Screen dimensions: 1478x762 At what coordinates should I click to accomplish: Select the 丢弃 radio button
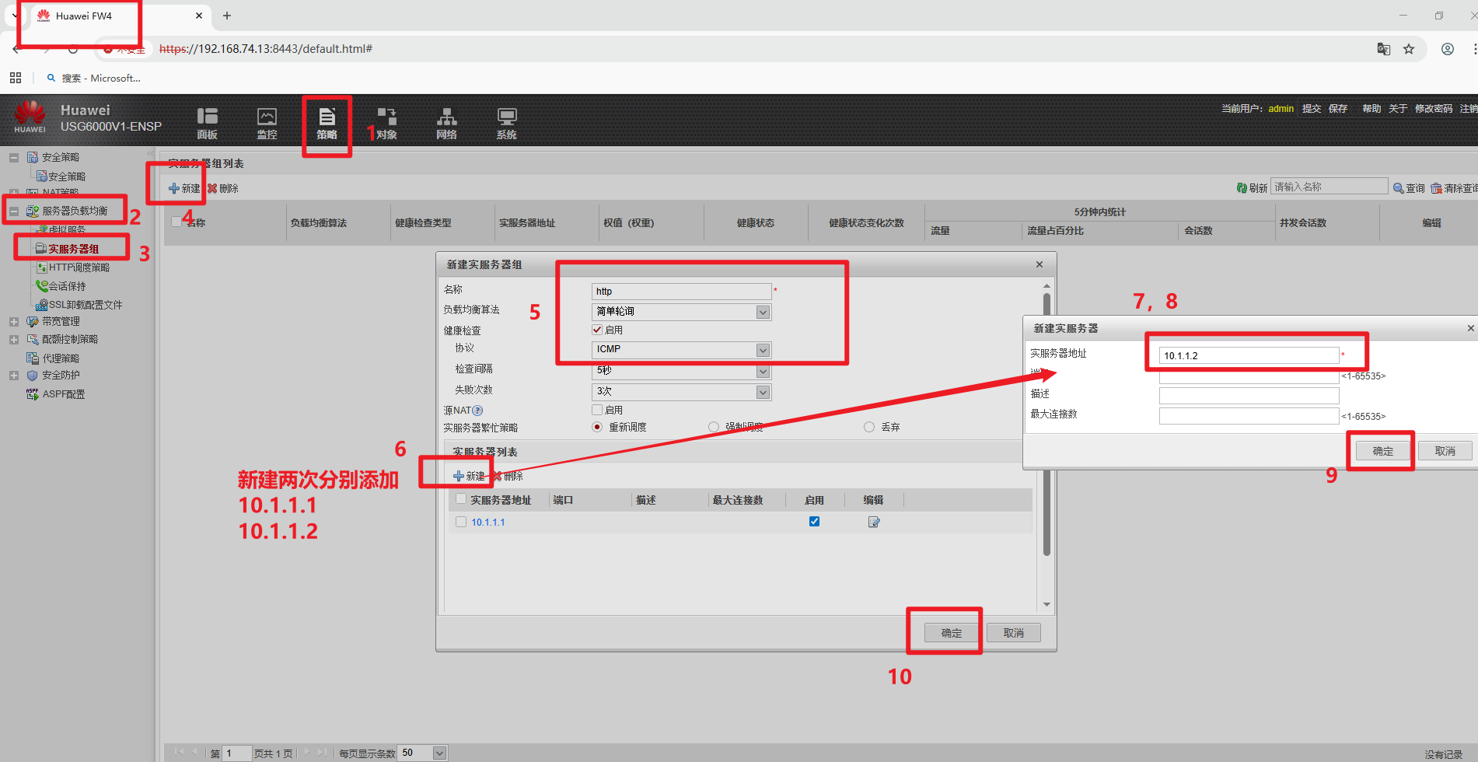(x=869, y=427)
